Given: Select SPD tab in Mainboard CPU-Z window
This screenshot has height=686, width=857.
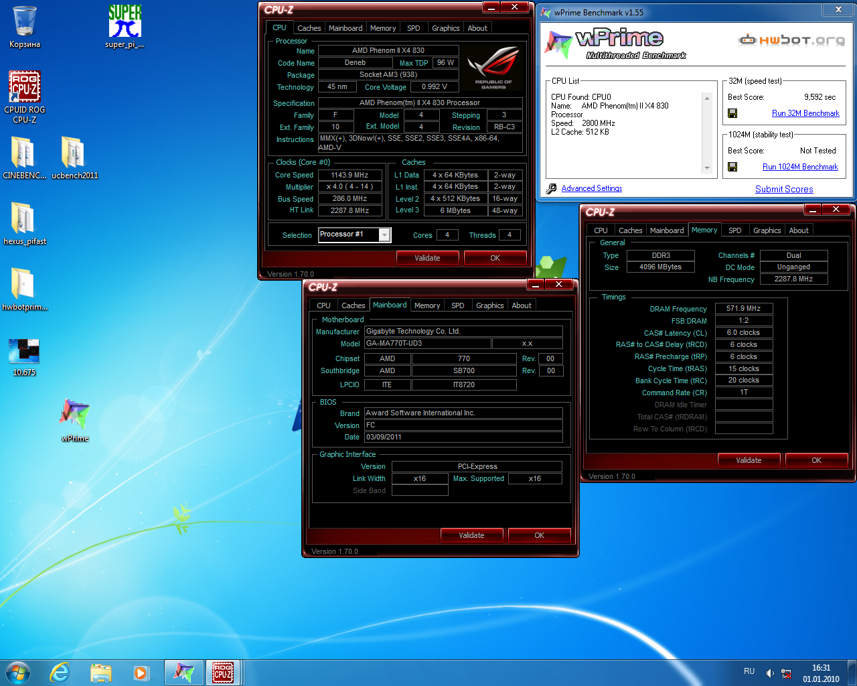Looking at the screenshot, I should tap(458, 305).
